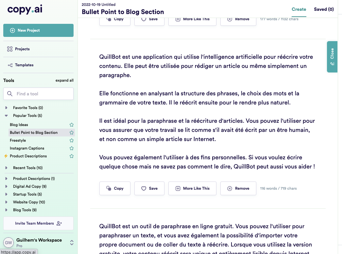The height and width of the screenshot is (254, 342).
Task: Select the Create tab
Action: pos(299,9)
